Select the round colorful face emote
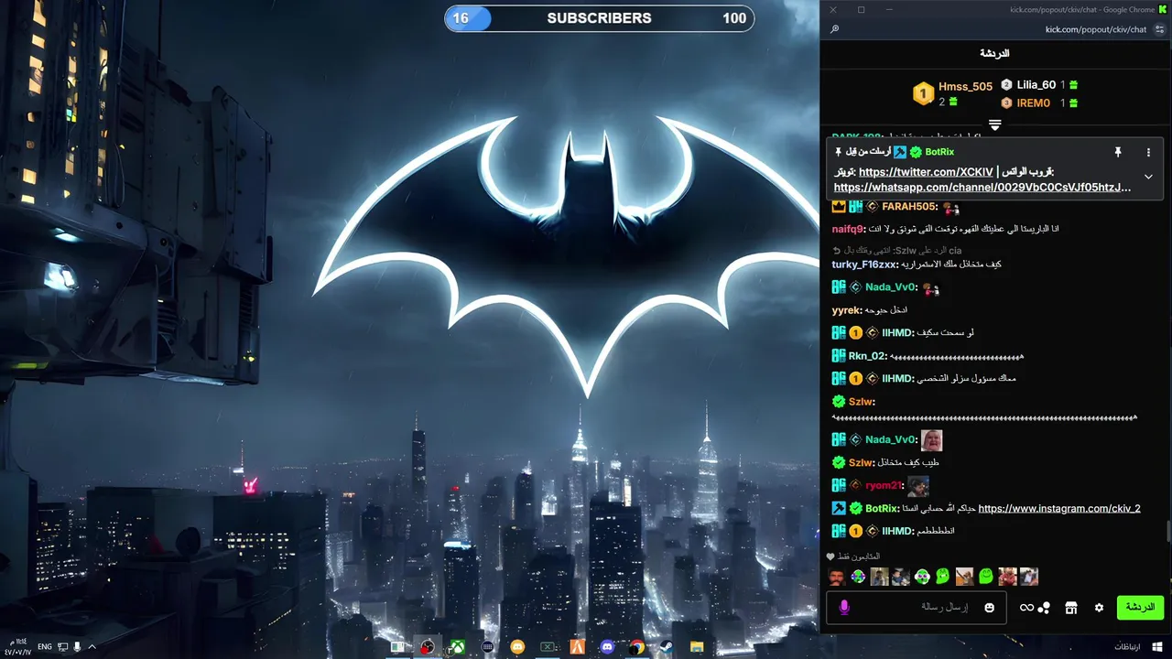 tap(857, 577)
